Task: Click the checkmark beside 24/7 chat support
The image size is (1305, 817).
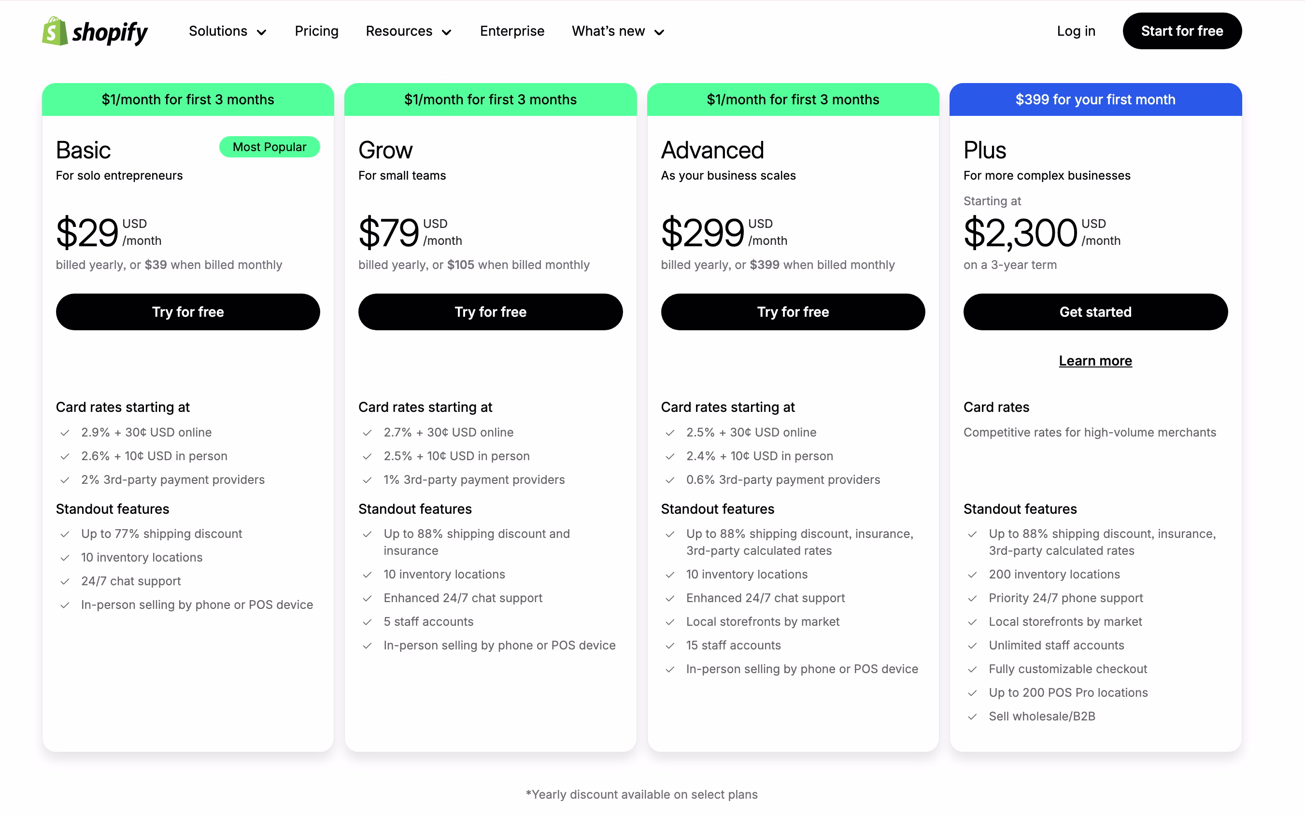Action: tap(65, 581)
